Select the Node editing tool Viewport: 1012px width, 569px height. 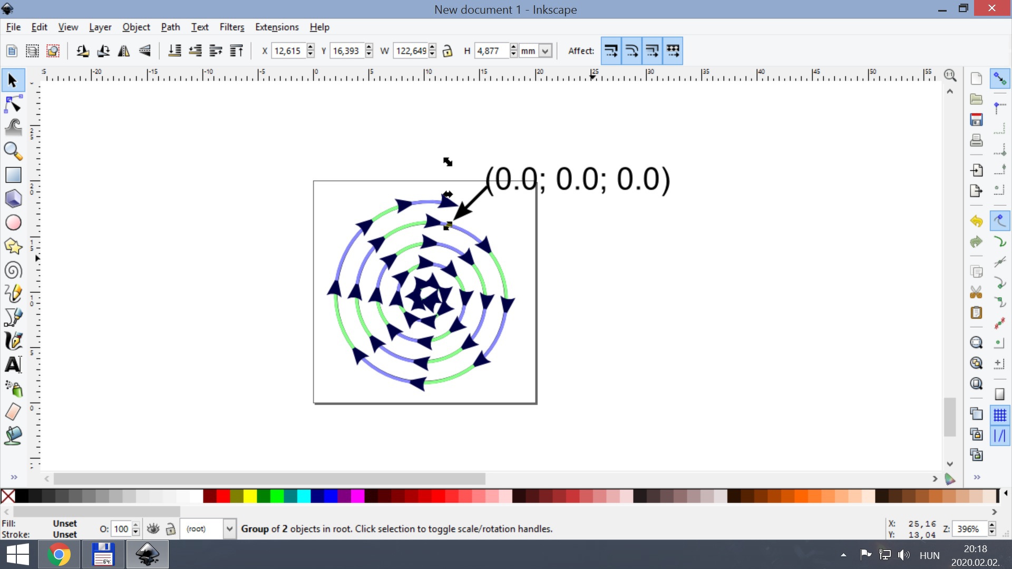tap(13, 104)
